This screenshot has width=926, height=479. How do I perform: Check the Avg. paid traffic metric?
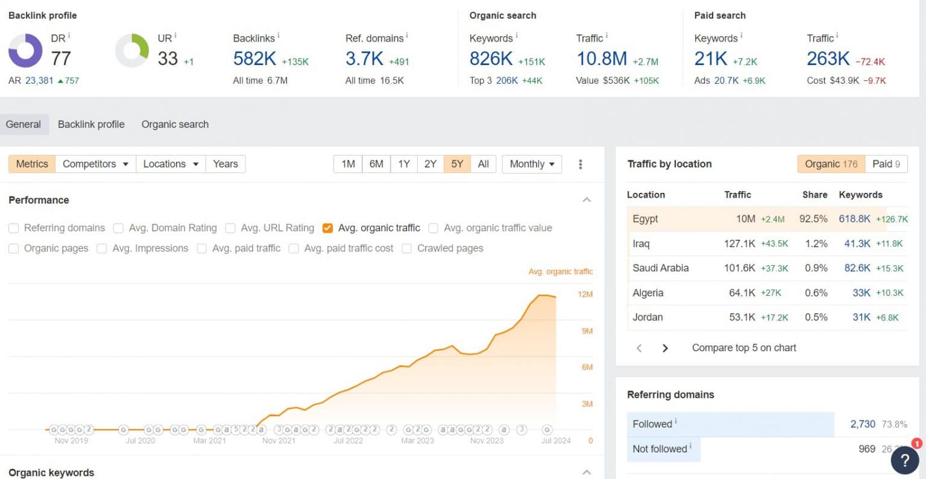(202, 248)
